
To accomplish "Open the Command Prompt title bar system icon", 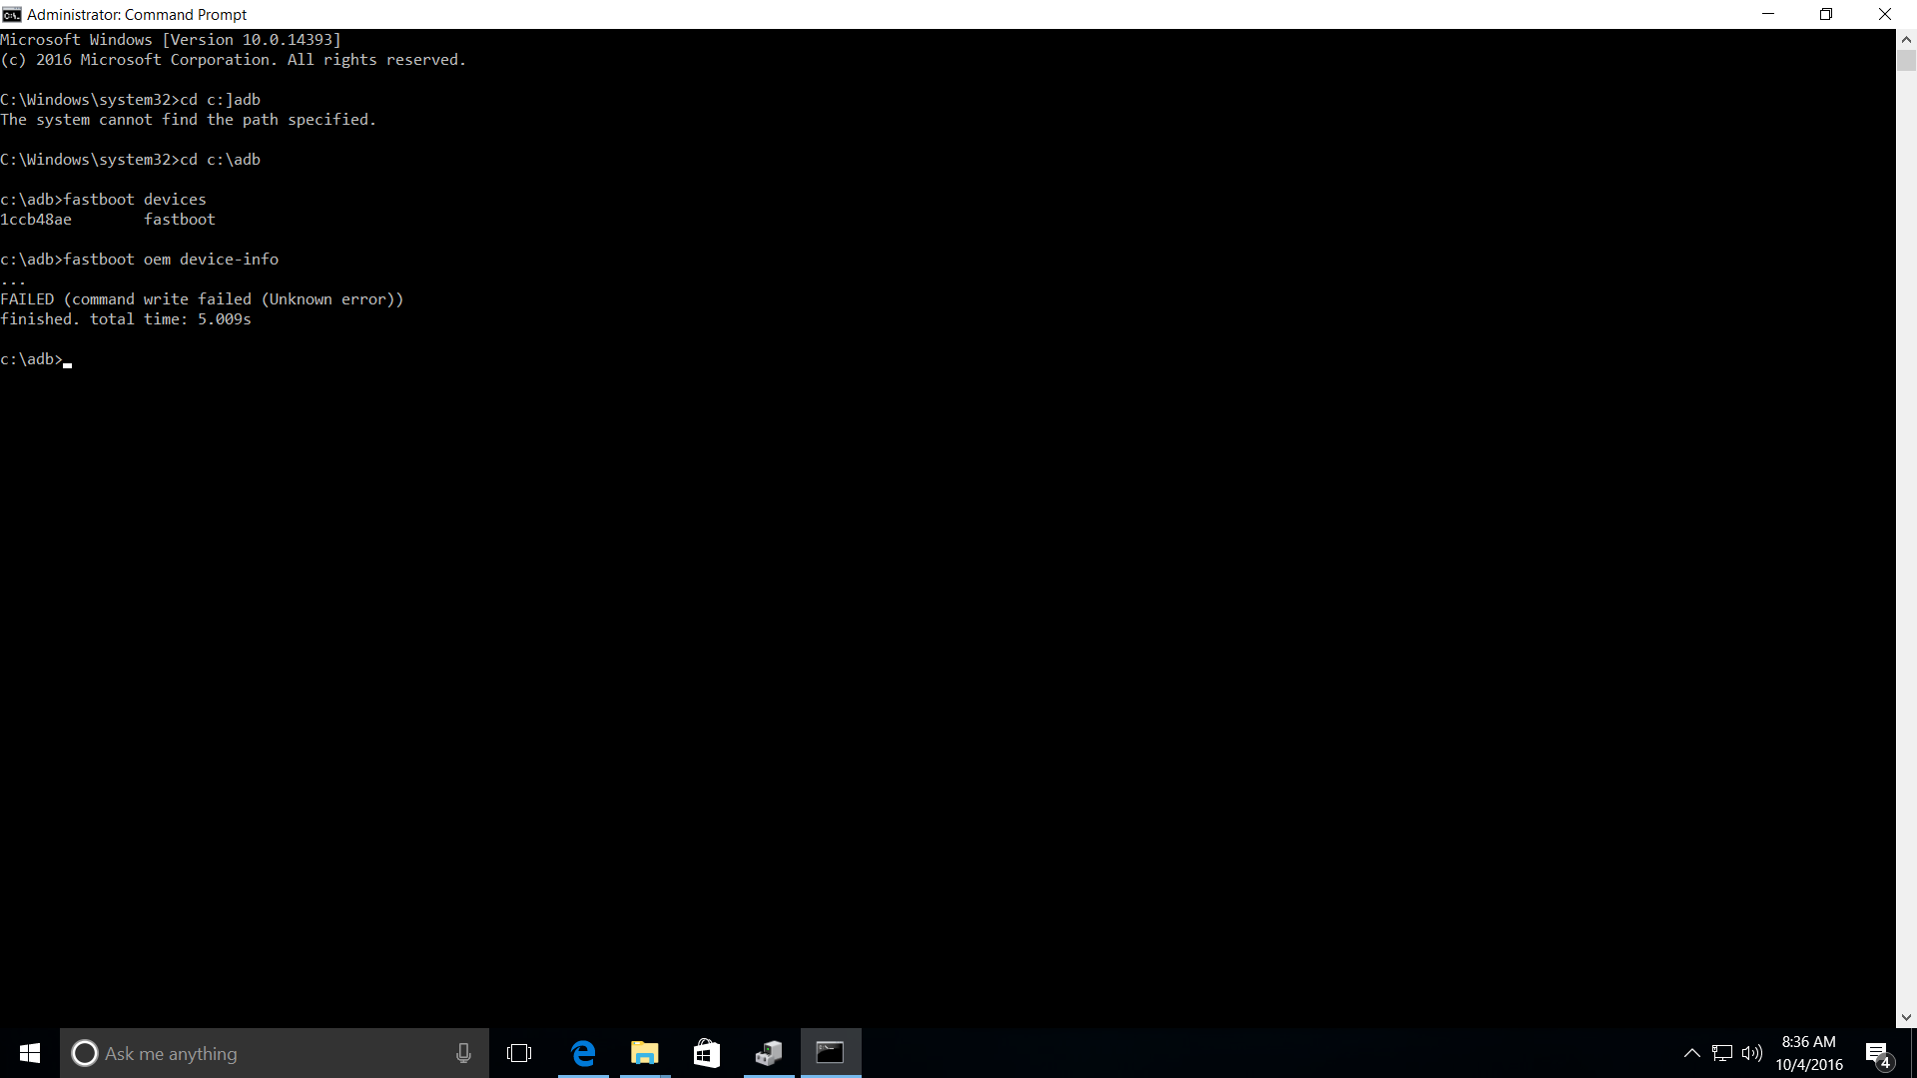I will click(x=12, y=14).
